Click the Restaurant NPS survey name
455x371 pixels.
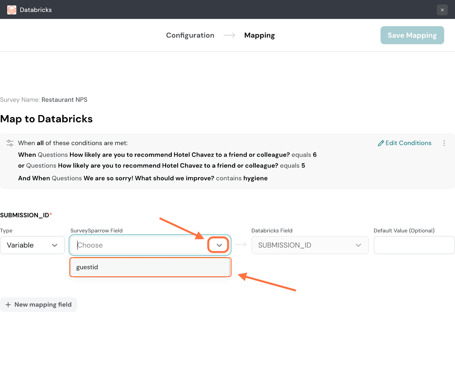tap(64, 100)
